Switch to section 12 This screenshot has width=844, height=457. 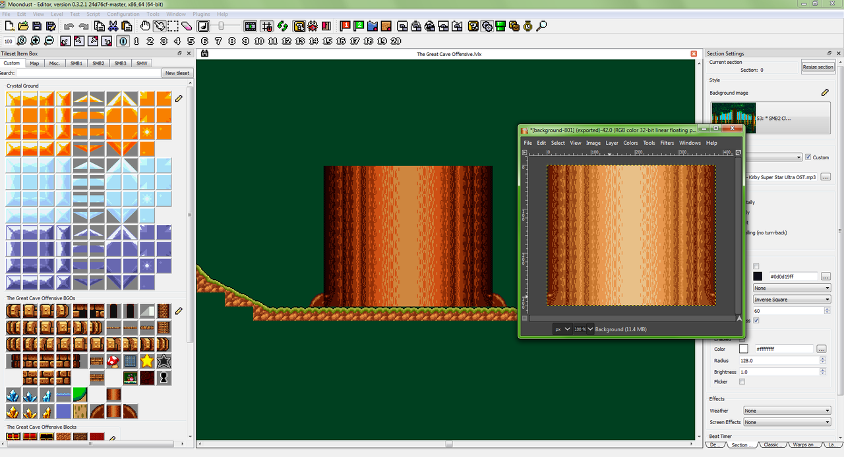[x=286, y=41]
